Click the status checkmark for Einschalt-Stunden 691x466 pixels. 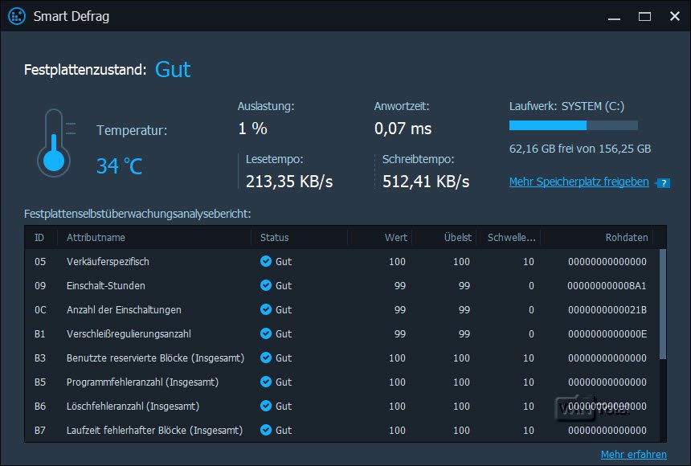click(266, 285)
